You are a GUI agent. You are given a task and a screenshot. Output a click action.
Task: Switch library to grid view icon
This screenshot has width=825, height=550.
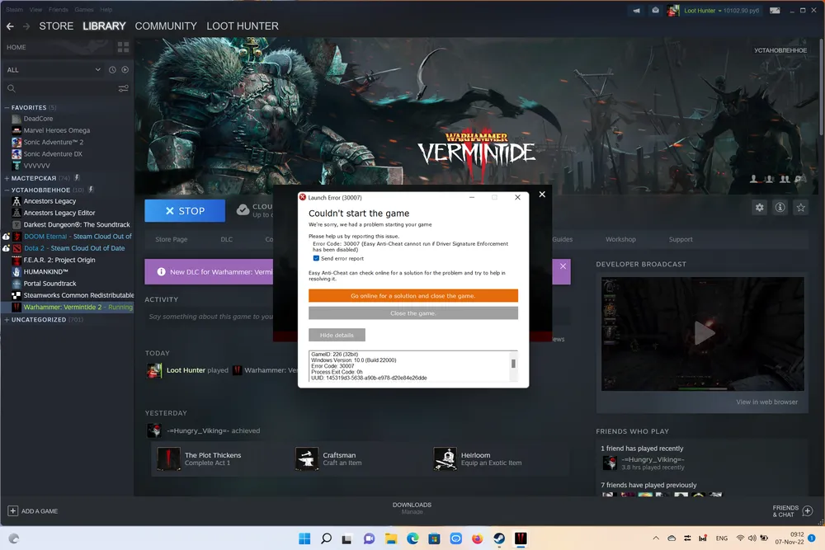click(x=123, y=47)
